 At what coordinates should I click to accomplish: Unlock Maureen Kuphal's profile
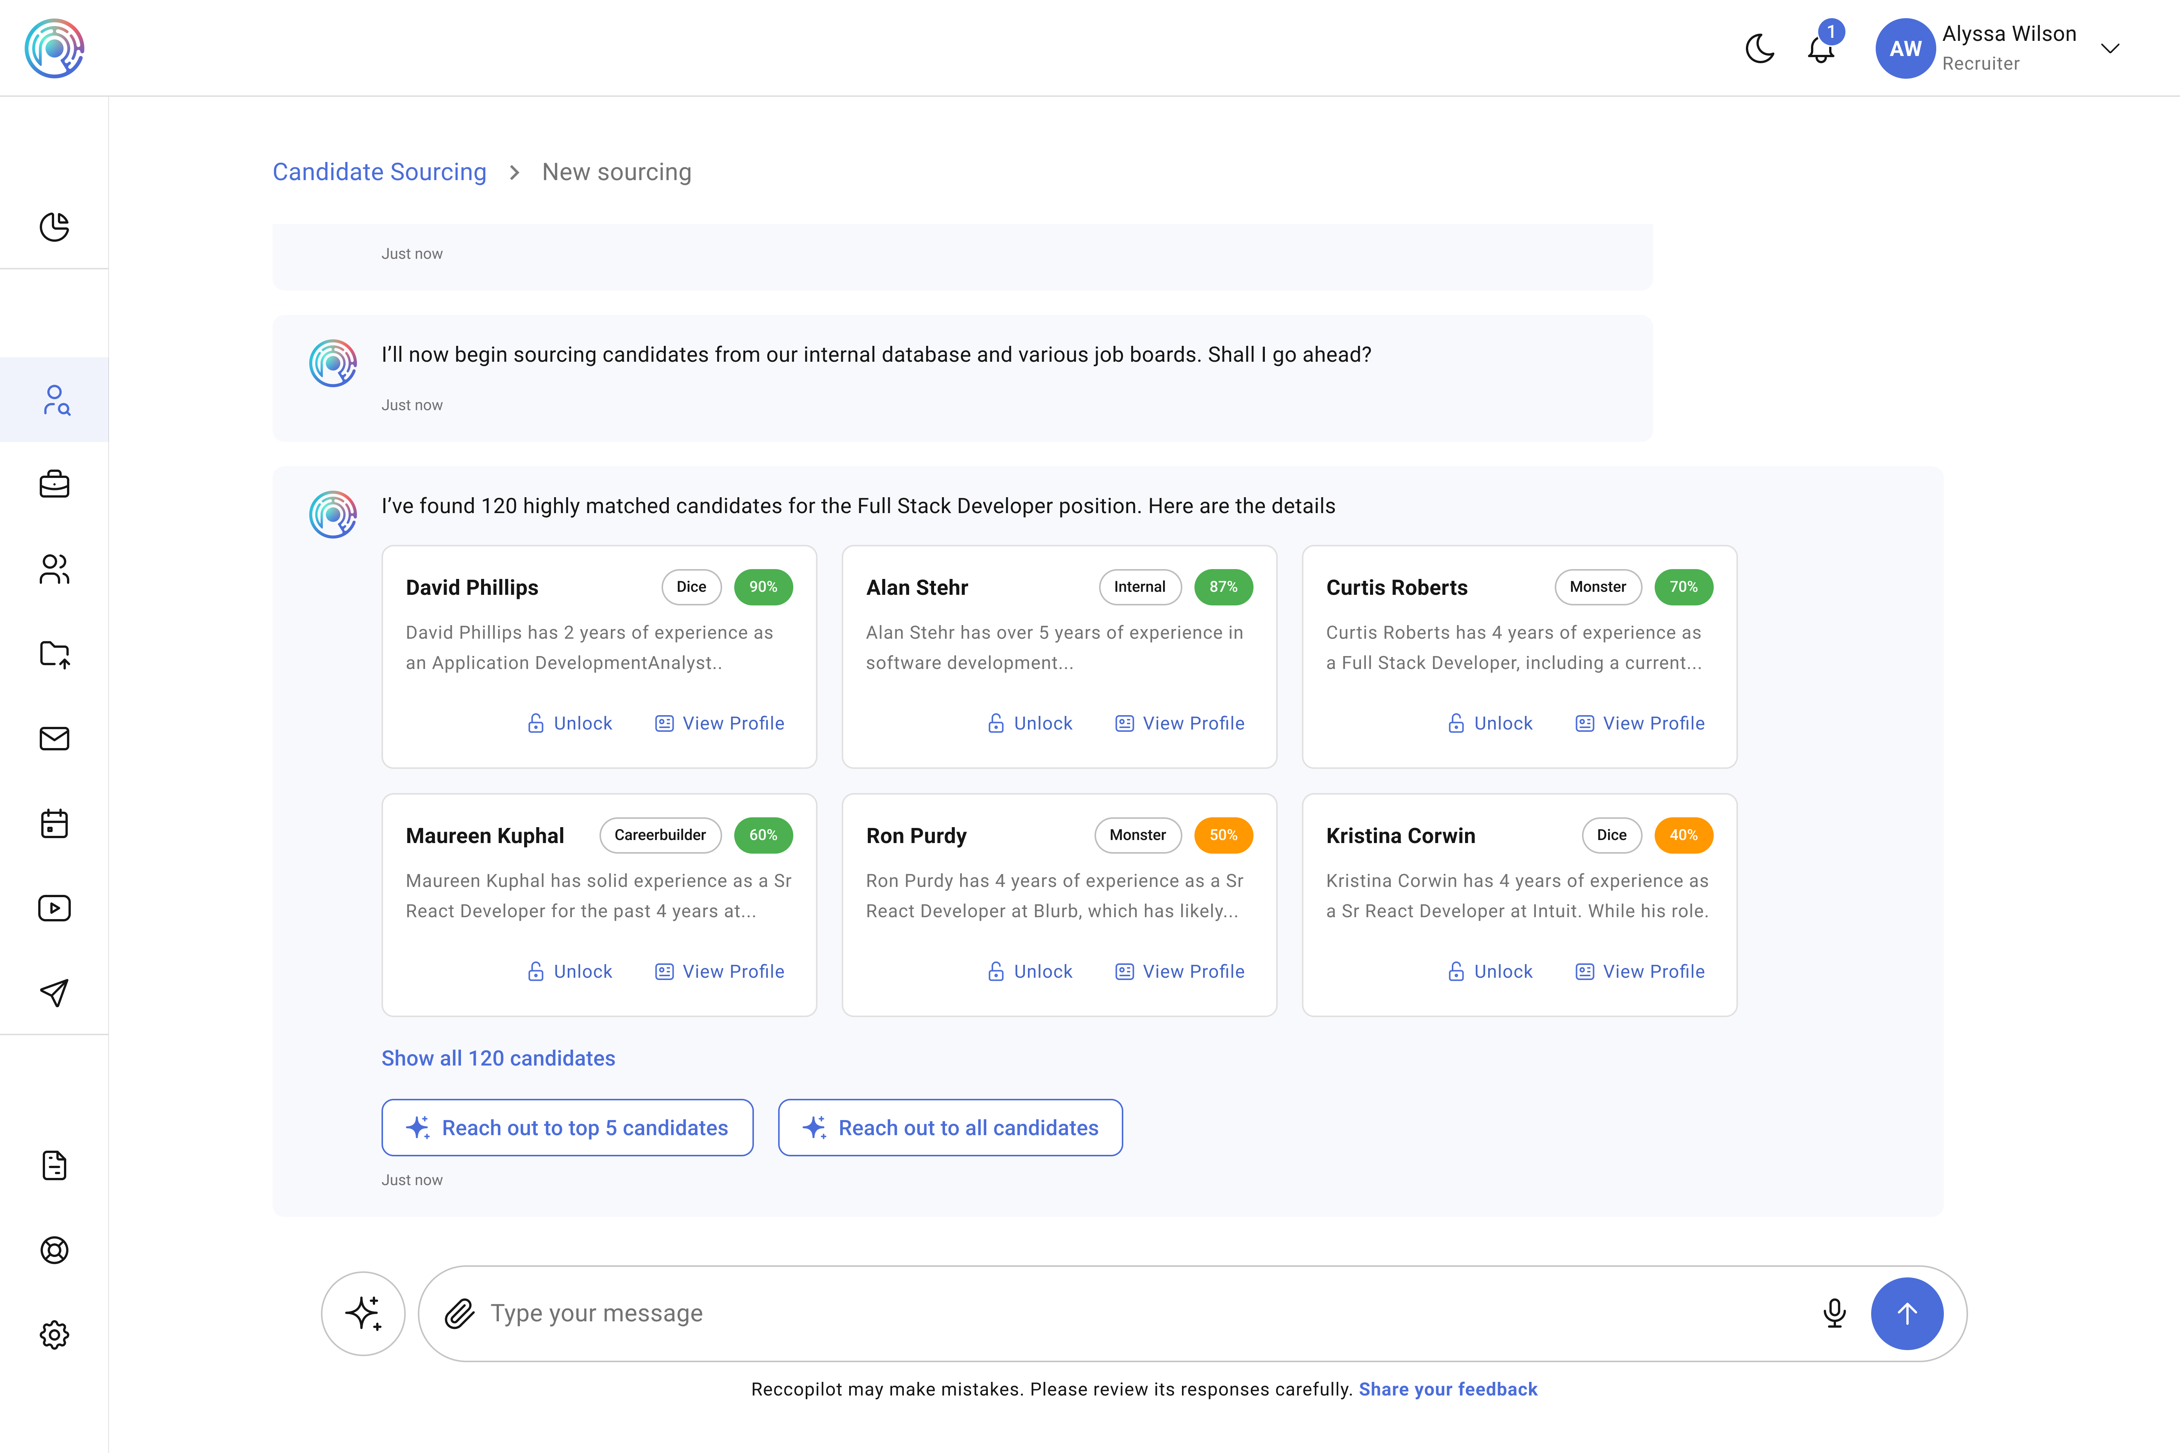569,972
